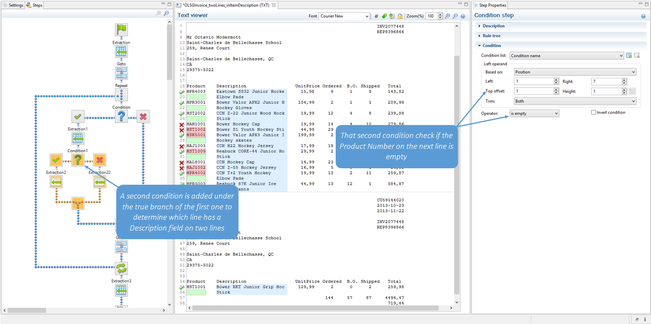Viewport: 651px width, 324px height.
Task: Expand the Description section
Action: point(493,26)
